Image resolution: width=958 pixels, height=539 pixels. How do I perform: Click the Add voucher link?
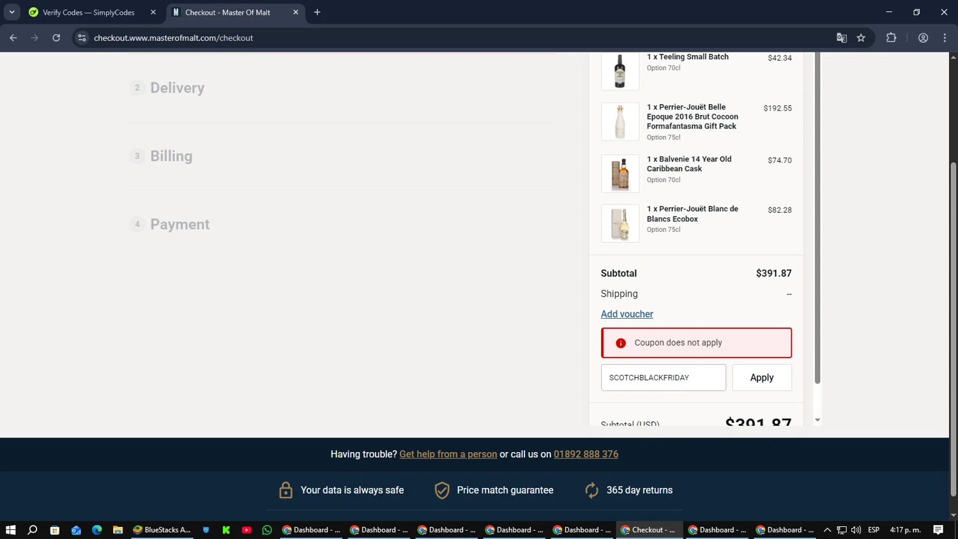click(x=627, y=314)
